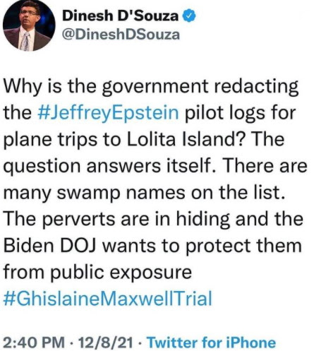326x351 pixels.
Task: Click the tie in the profile photo
Action: (x=25, y=42)
